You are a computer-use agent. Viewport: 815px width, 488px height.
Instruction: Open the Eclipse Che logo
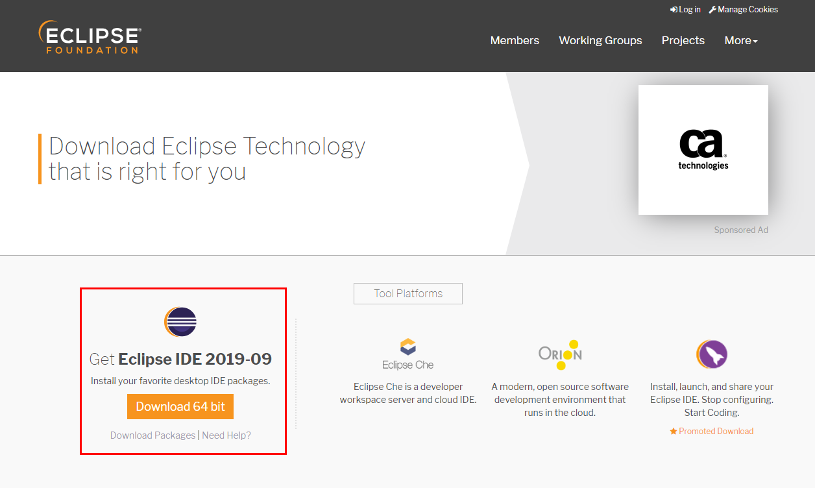point(408,354)
